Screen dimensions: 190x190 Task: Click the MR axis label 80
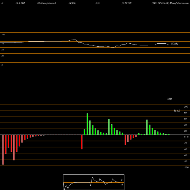pos(185,113)
